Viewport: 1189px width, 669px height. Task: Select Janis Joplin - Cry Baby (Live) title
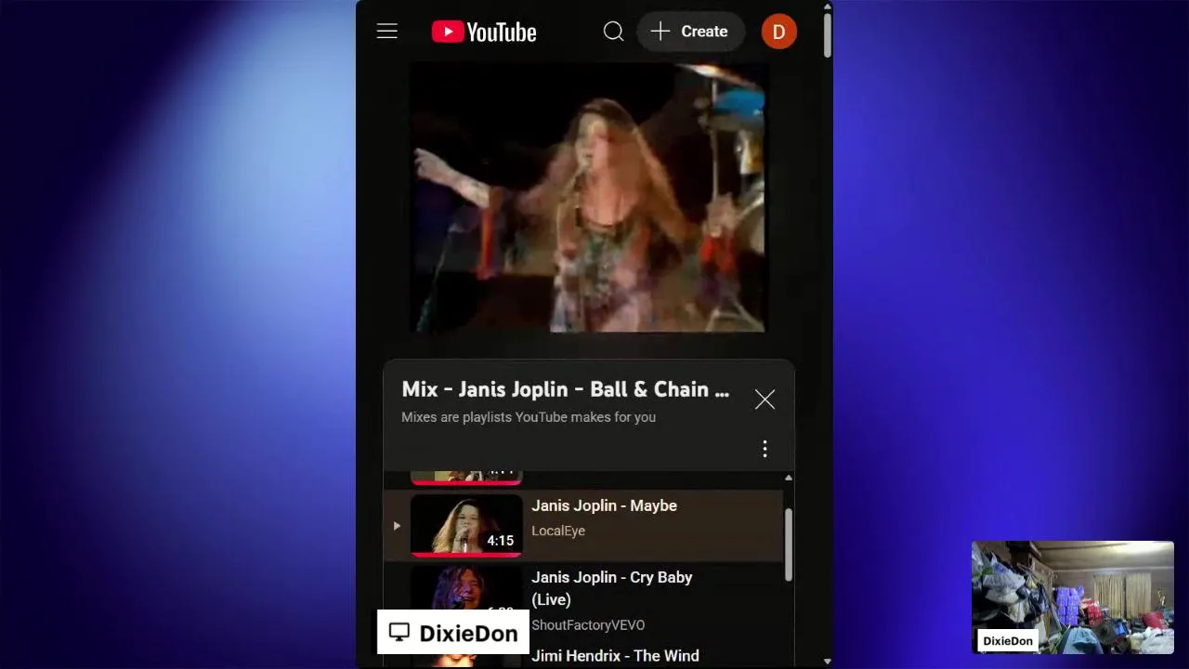[x=612, y=588]
